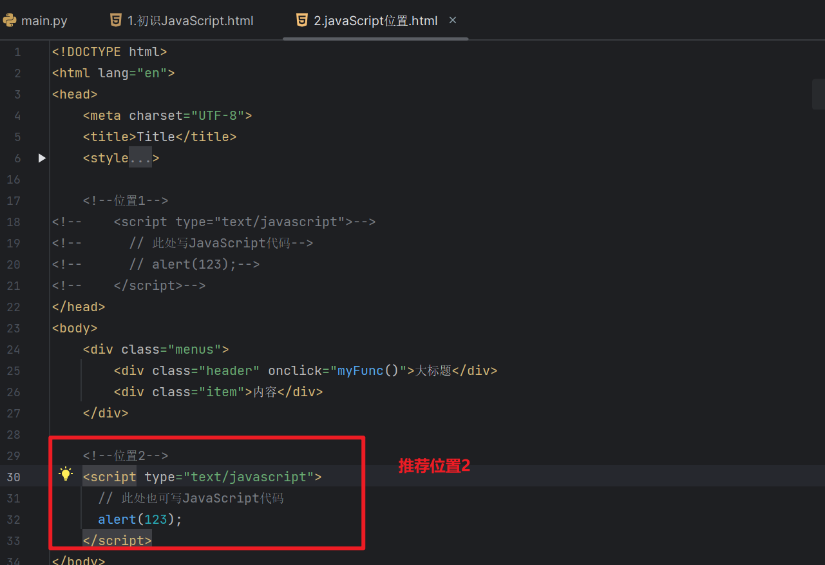Click the <!DOCTYPE html> text
The image size is (825, 565).
click(x=109, y=52)
